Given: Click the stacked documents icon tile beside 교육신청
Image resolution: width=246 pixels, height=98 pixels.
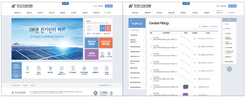Looking at the screenshot, I should pos(109,54).
